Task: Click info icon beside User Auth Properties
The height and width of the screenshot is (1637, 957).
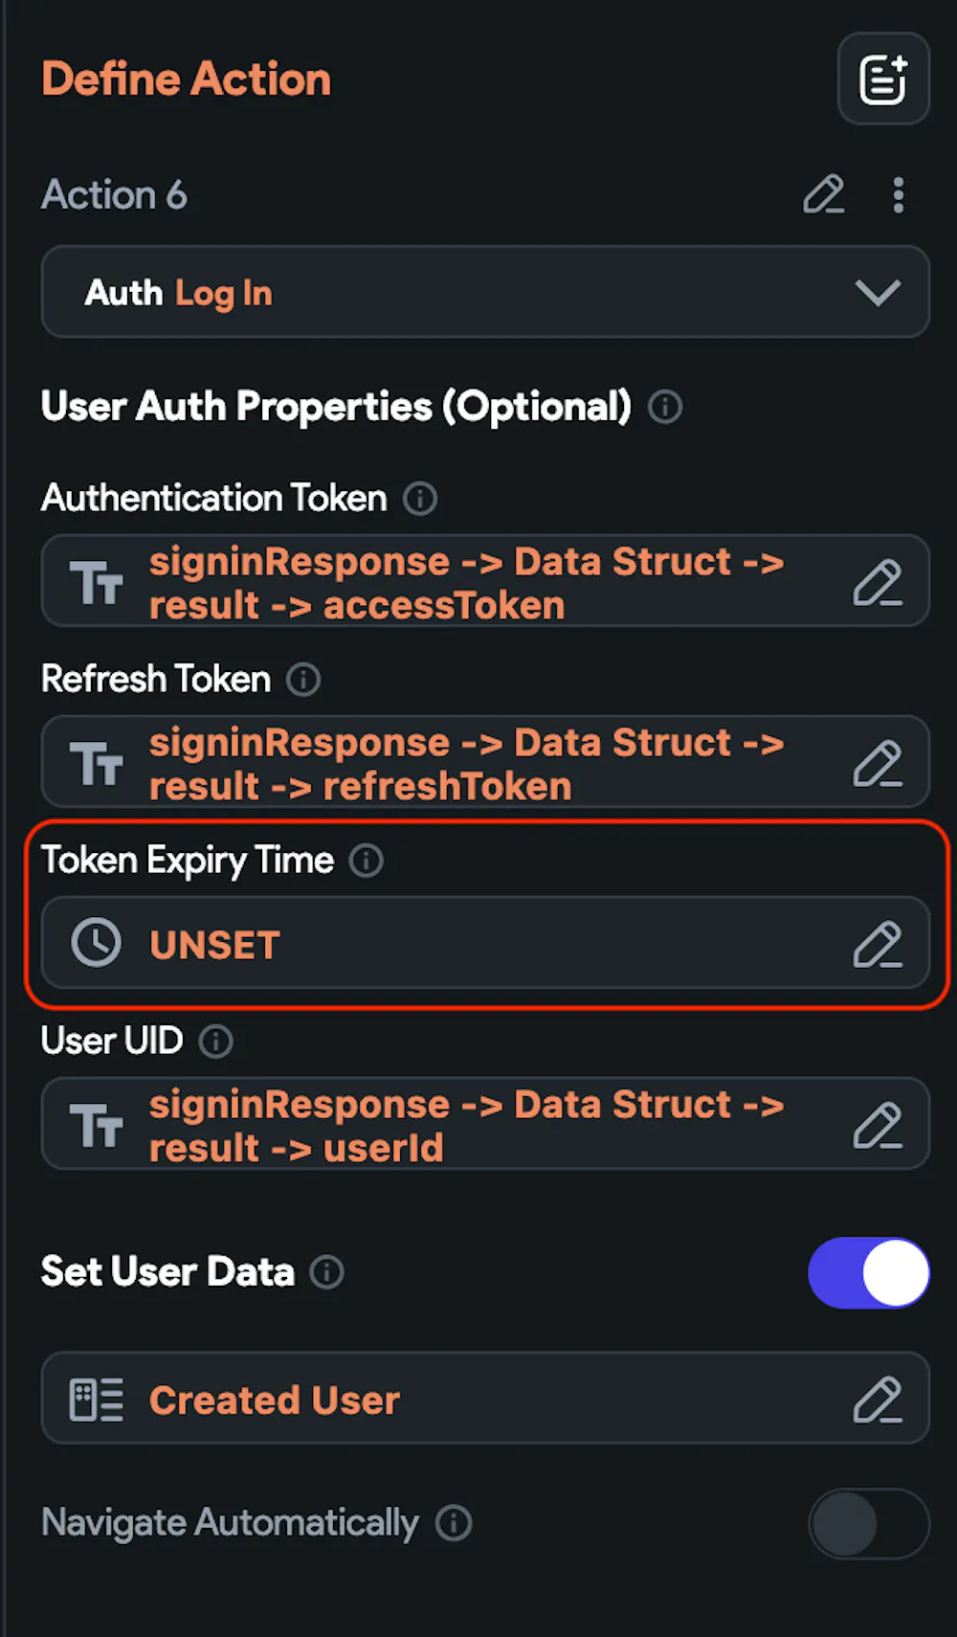Action: point(665,407)
